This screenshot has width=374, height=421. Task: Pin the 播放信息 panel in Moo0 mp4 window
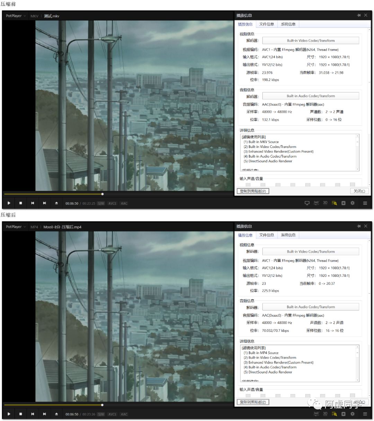click(x=359, y=226)
